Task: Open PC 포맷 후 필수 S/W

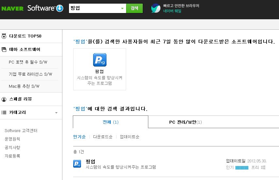Action: click(x=28, y=62)
